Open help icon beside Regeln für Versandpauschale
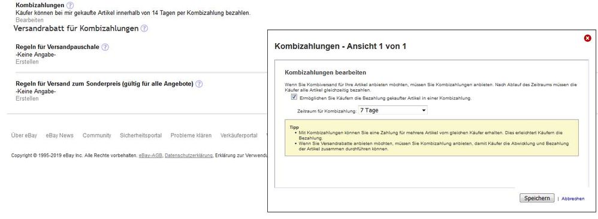Viewport: 598px width, 219px height. coord(105,47)
